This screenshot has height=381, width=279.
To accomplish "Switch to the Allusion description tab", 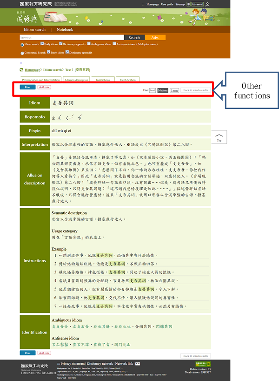I will click(x=76, y=80).
